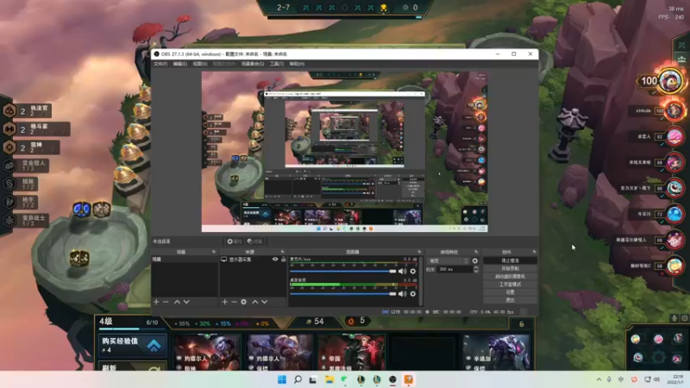Open source properties via Sources panel gear
Screen dimensions: 690x388
[x=244, y=302]
